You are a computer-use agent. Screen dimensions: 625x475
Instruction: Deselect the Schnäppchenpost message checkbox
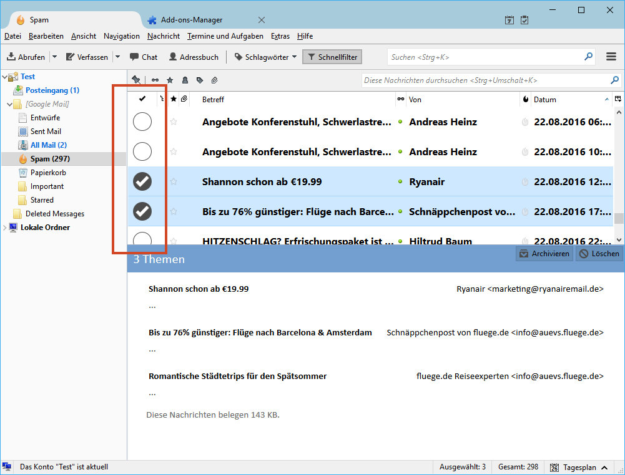tap(142, 212)
